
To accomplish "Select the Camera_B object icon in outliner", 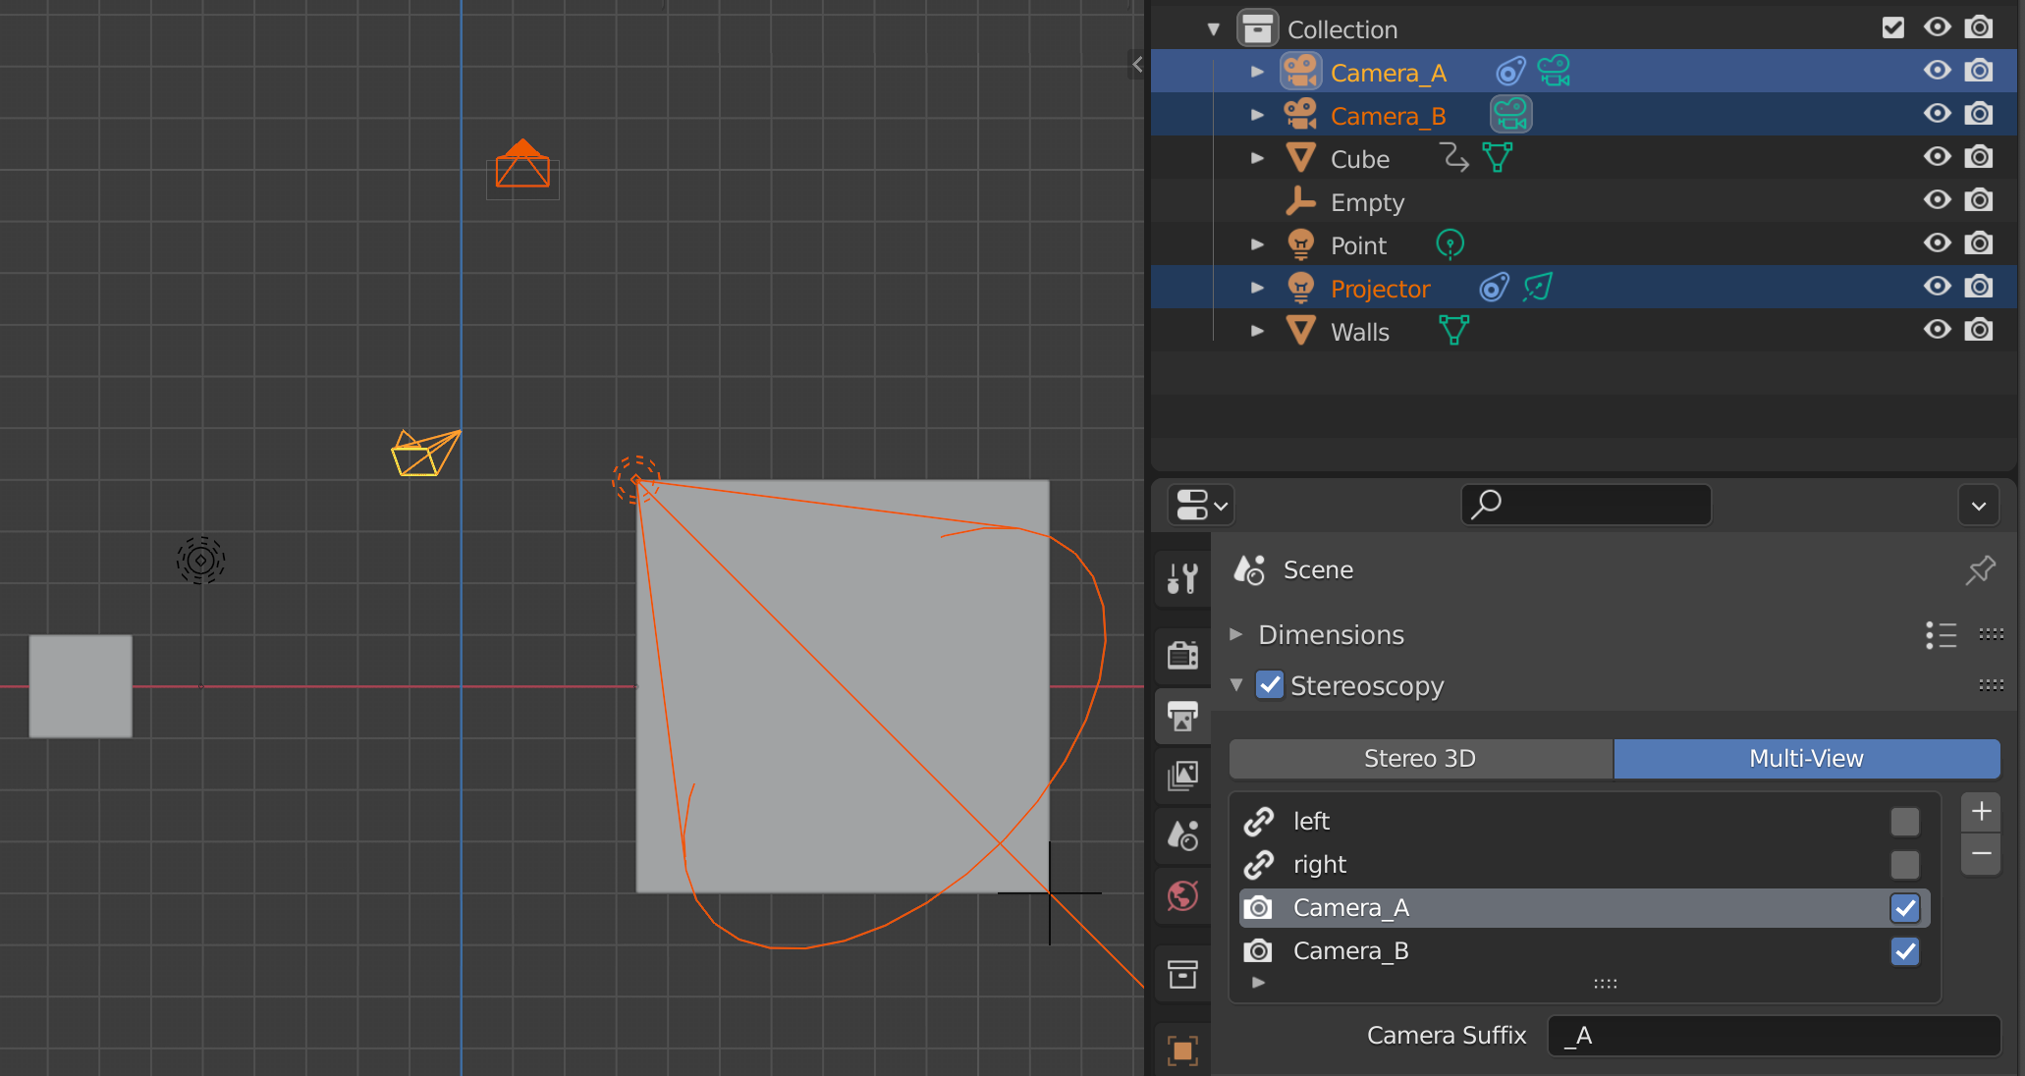I will pyautogui.click(x=1300, y=115).
